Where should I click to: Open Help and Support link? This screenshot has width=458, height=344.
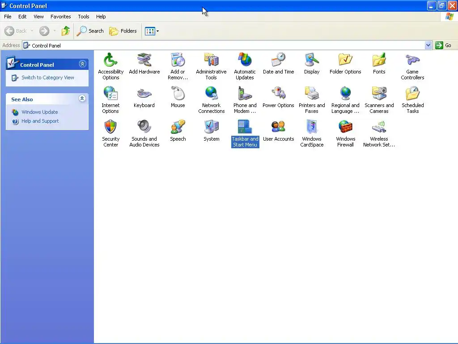coord(40,121)
